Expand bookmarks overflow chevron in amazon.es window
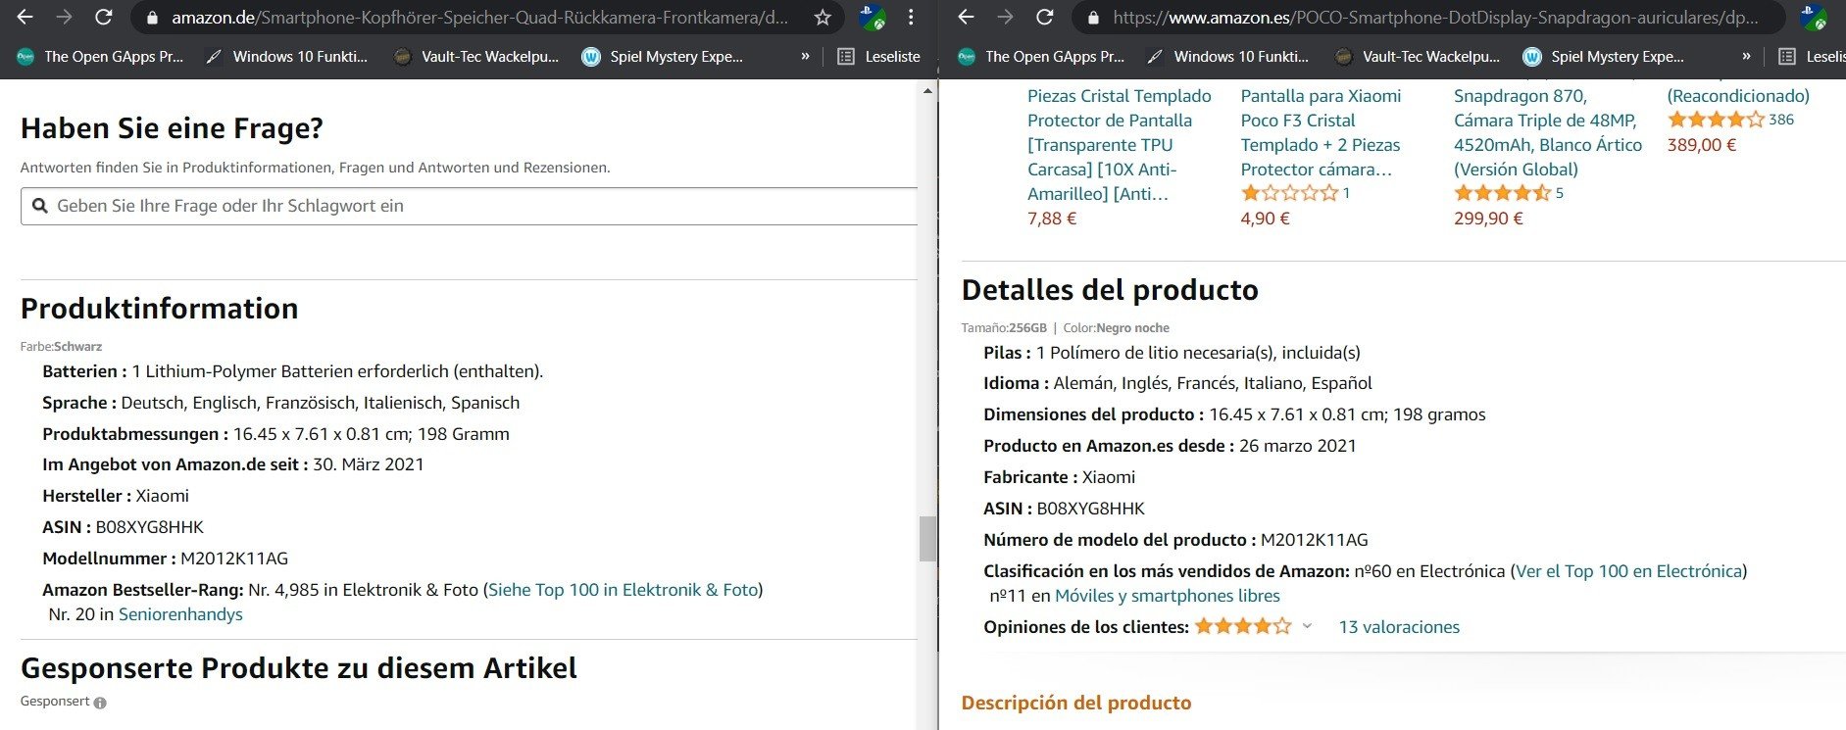 click(x=1746, y=57)
